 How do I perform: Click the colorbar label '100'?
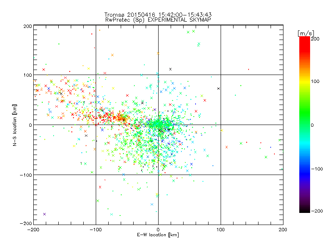point(315,81)
